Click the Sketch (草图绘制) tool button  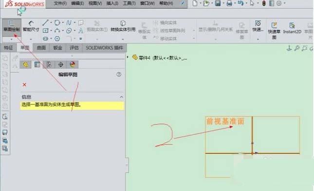[x=12, y=26]
